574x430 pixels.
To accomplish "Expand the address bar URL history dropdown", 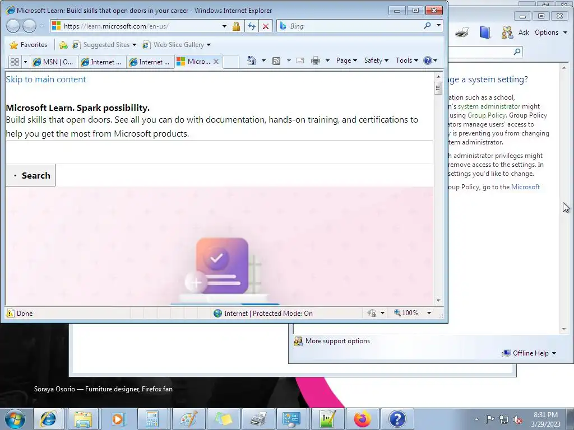I will (x=224, y=26).
